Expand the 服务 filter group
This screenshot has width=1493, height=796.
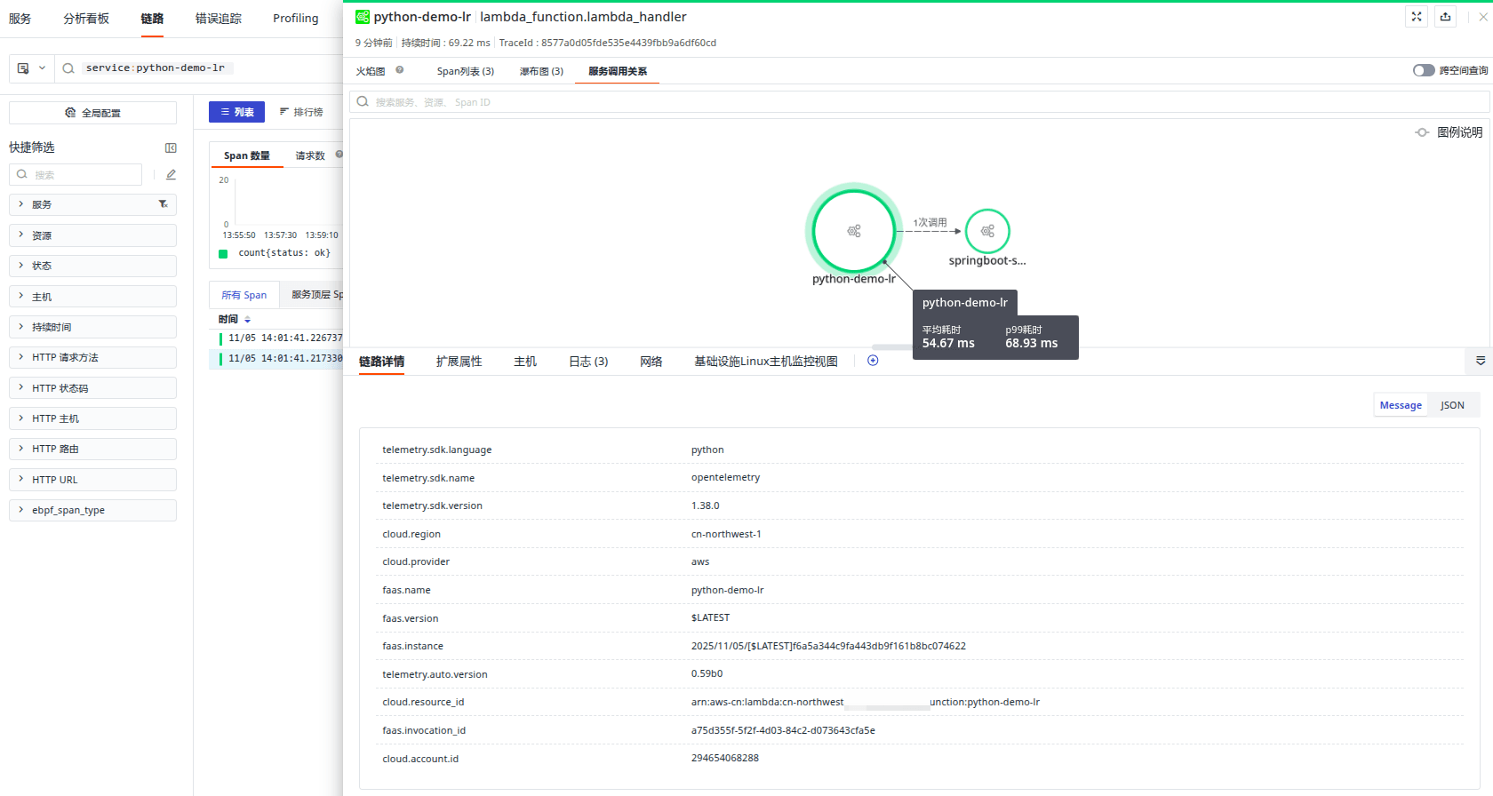tap(92, 204)
